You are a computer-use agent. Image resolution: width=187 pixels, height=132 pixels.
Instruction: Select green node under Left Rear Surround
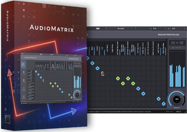[x=128, y=78]
